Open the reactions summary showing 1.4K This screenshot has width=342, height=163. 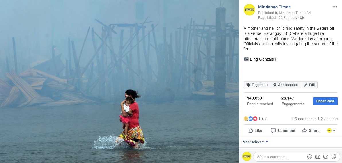click(x=255, y=119)
